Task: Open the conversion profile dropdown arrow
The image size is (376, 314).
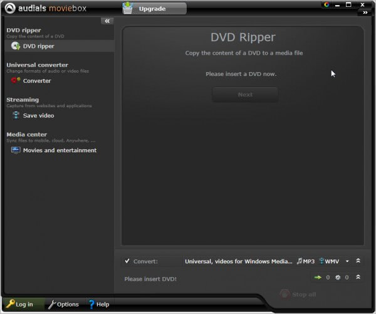Action: 347,261
